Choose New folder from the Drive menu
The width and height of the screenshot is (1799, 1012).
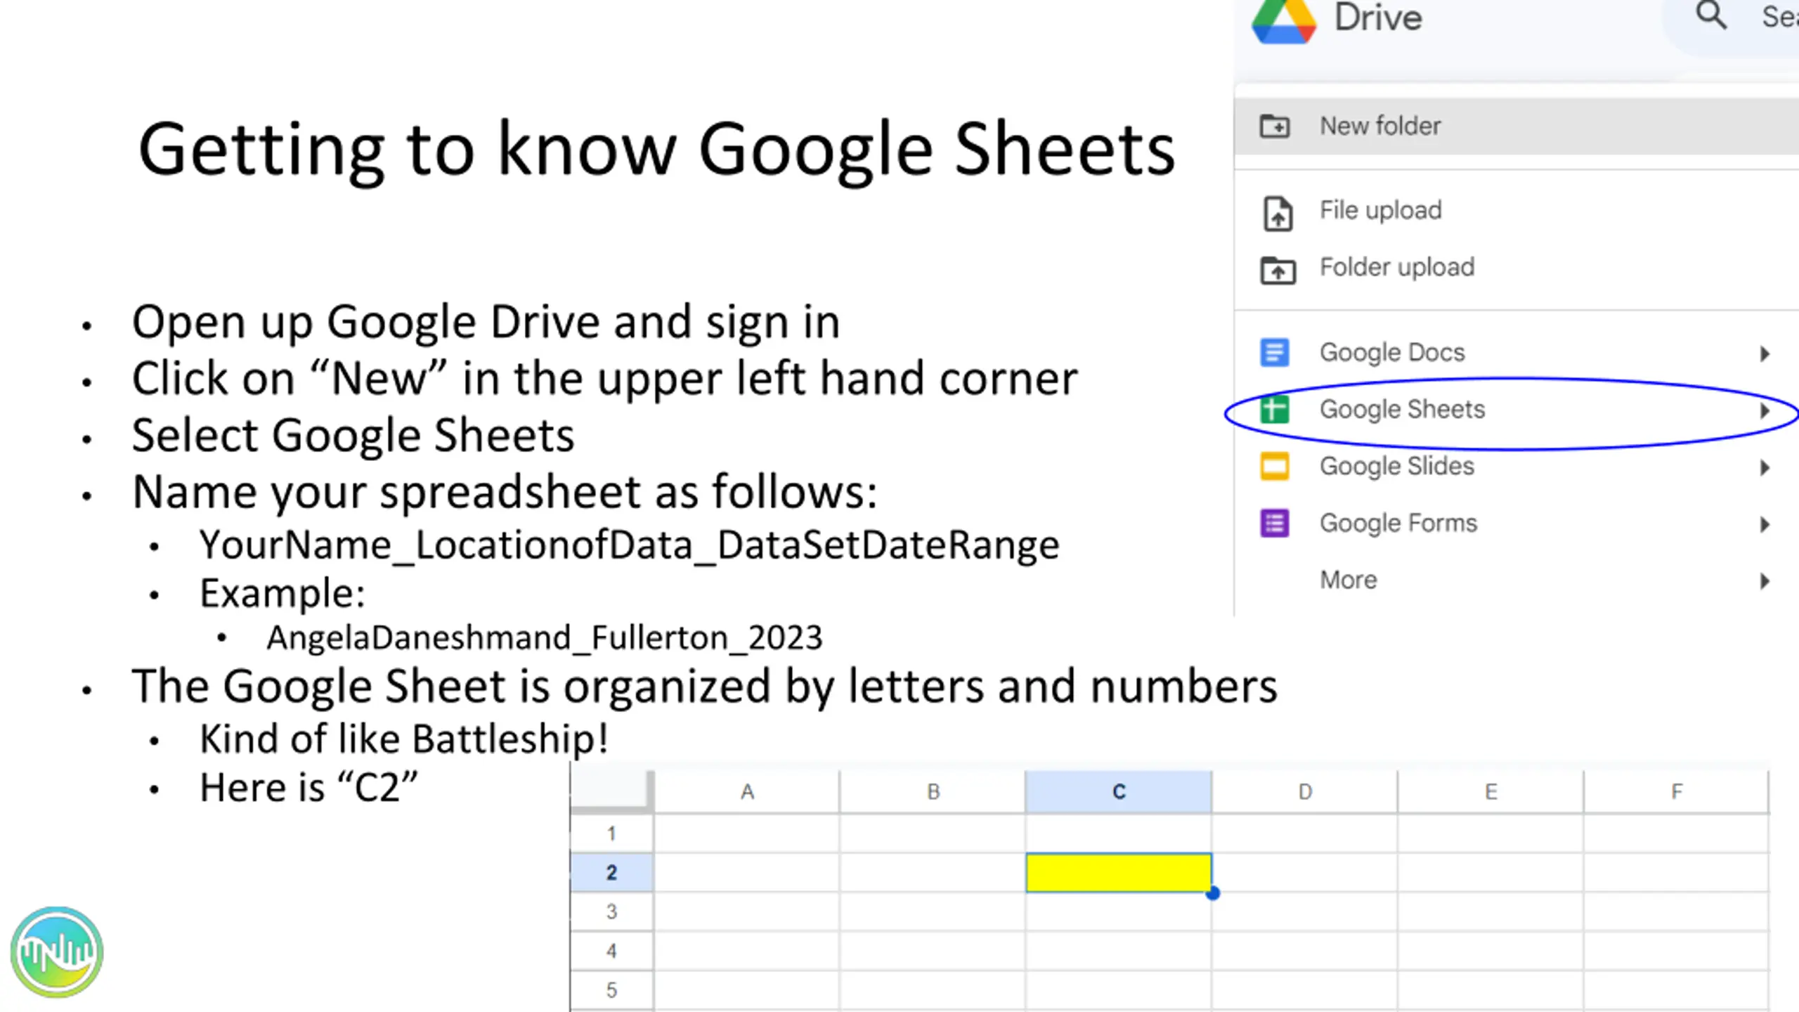click(x=1517, y=126)
